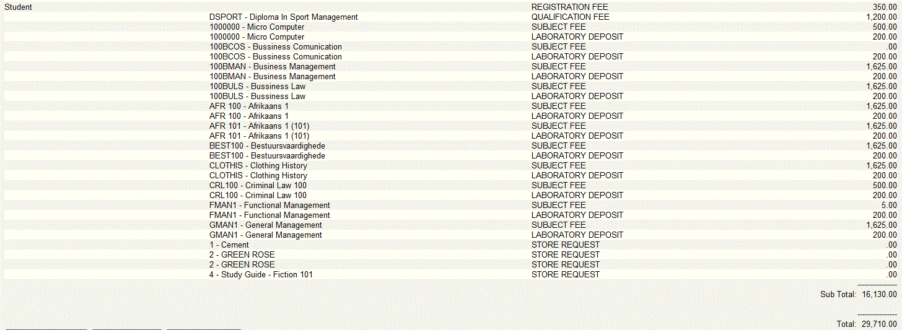This screenshot has height=330, width=902.
Task: Select the .00 amount for Study Guide
Action: pyautogui.click(x=891, y=275)
